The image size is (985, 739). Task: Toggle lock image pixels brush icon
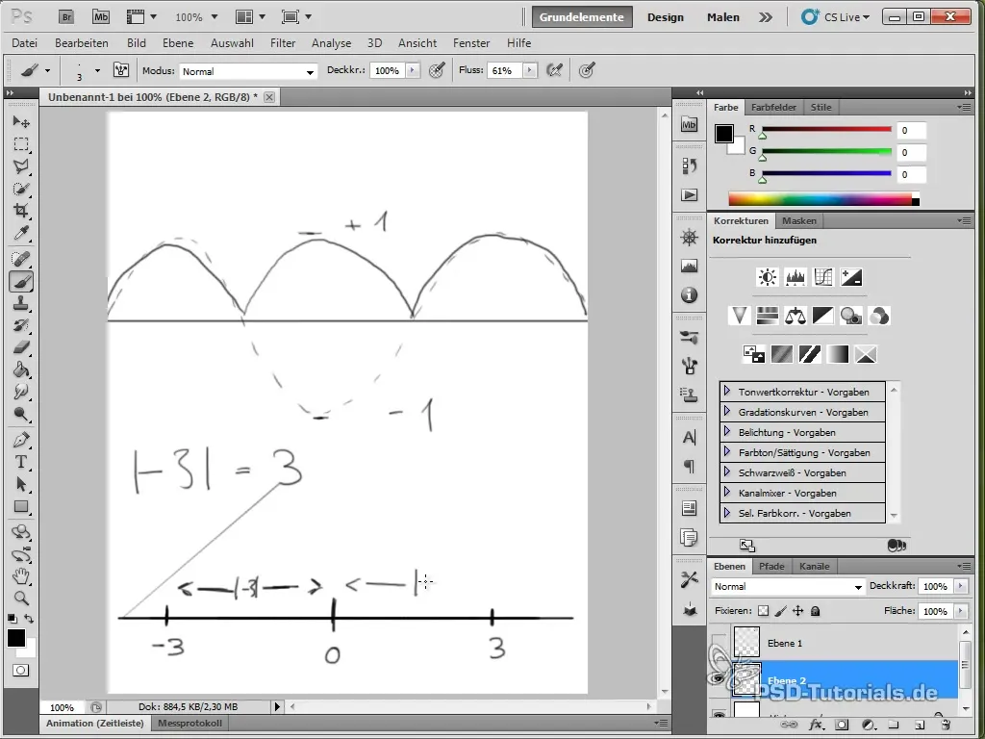[781, 611]
